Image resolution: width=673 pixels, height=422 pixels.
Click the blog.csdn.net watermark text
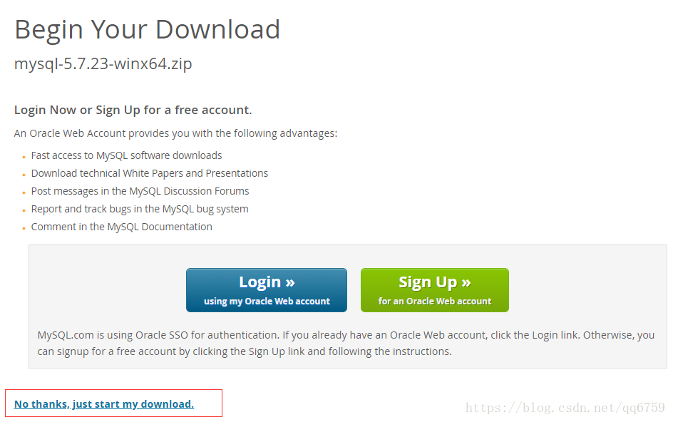[x=565, y=408]
